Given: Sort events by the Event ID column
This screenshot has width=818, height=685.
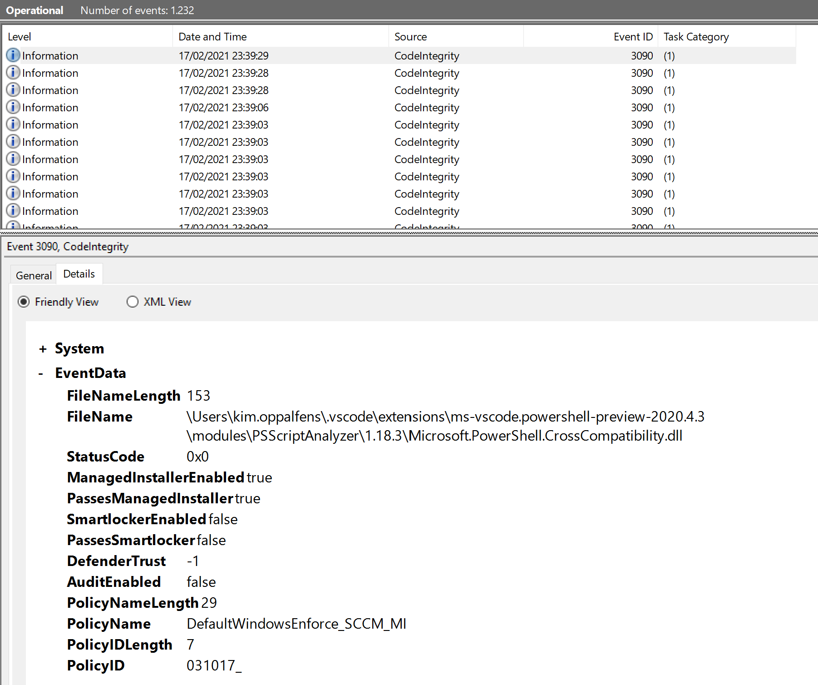Looking at the screenshot, I should (x=633, y=36).
